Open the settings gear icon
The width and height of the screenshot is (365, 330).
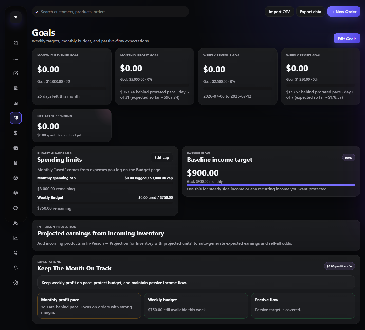coord(16,283)
